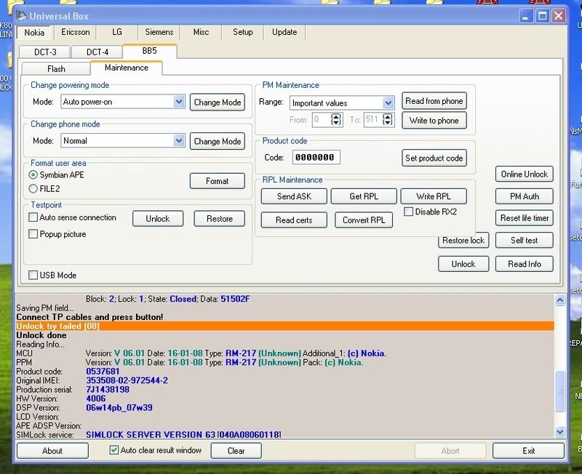Click Write to phone button
This screenshot has height=474, width=582.
(434, 121)
